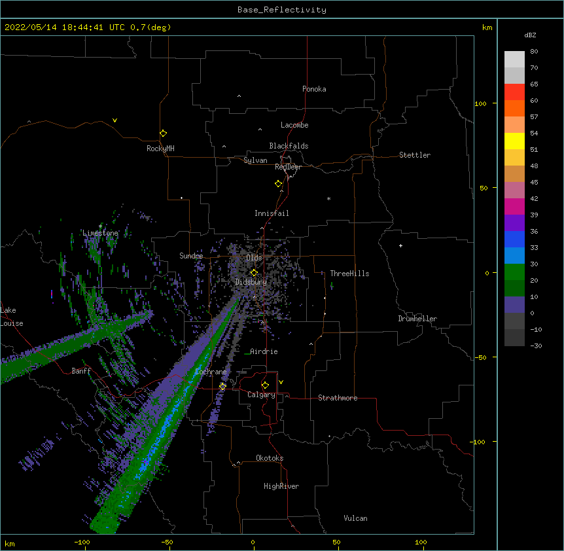Click the yellow marker west of Calgary

(x=222, y=386)
